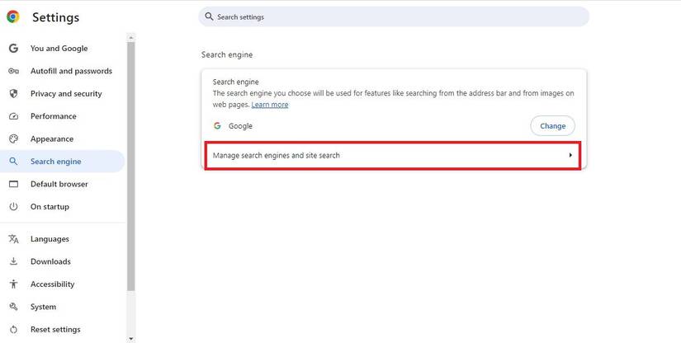Viewport: 681px width, 343px height.
Task: Click the Performance gauge icon
Action: tap(13, 116)
